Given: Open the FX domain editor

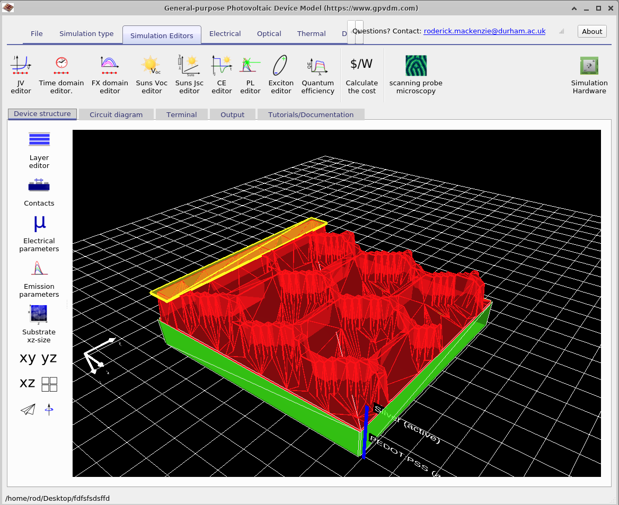Looking at the screenshot, I should pos(110,74).
